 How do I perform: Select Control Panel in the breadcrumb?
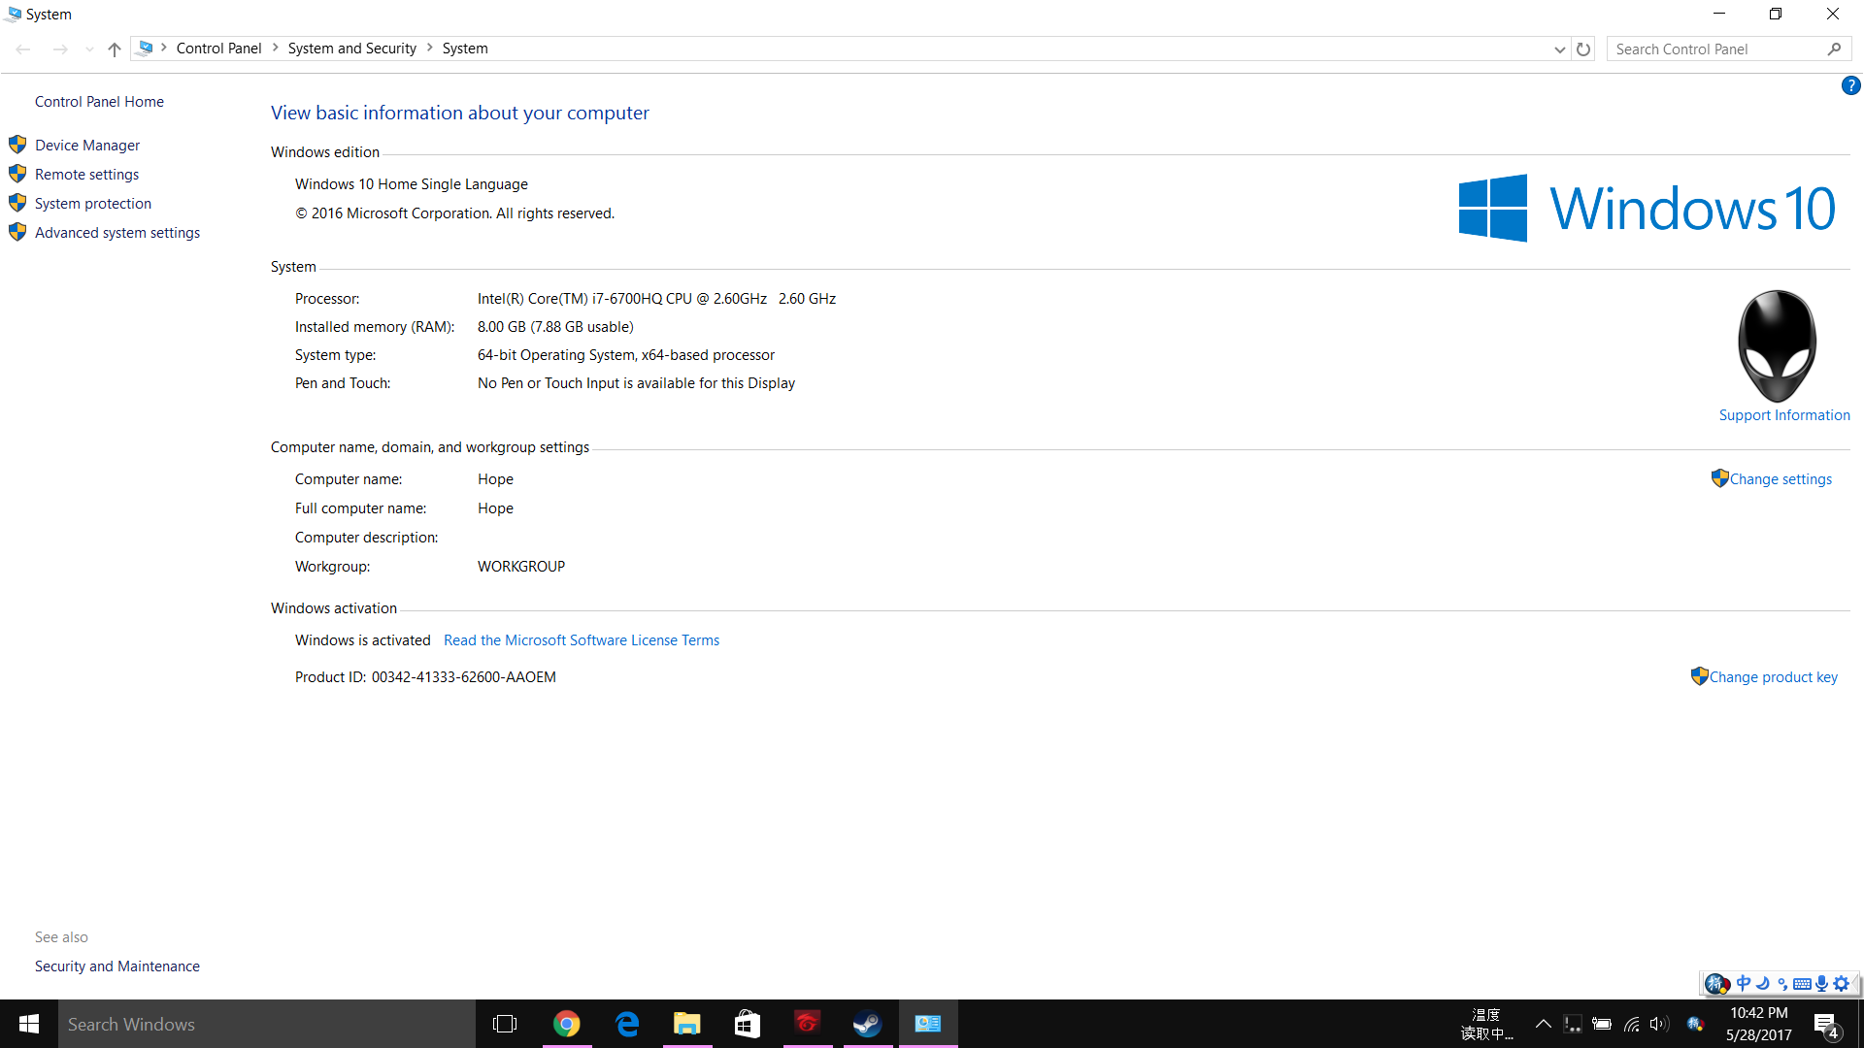218,49
